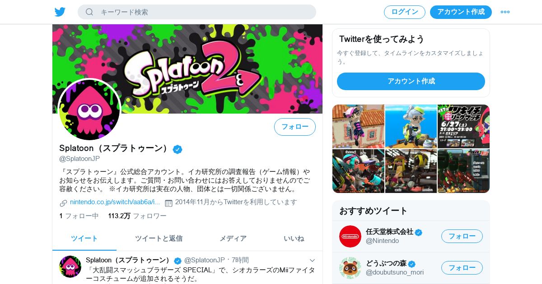Click the verified badge beside Splatoon name
542x284 pixels.
point(178,149)
